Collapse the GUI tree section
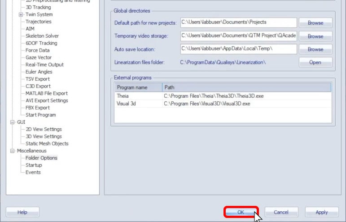Screen dimensions: 346x222 13,122
